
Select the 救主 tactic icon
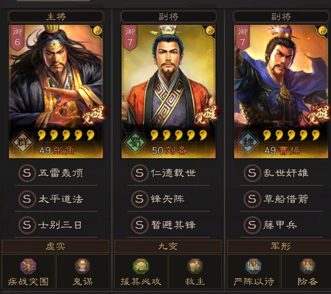click(x=195, y=266)
